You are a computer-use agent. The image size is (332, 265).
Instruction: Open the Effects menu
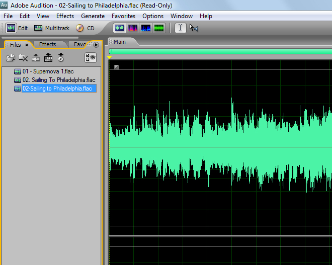pyautogui.click(x=65, y=16)
